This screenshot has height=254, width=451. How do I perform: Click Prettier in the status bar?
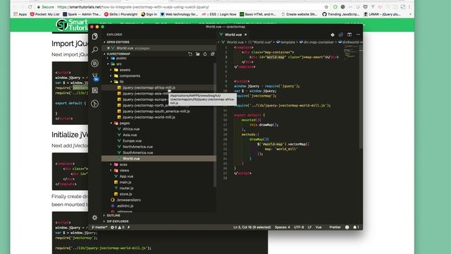[335, 227]
